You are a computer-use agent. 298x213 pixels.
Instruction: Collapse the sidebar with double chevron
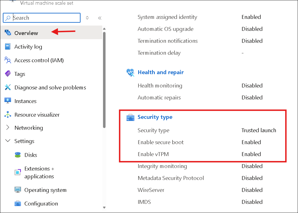(x=100, y=18)
